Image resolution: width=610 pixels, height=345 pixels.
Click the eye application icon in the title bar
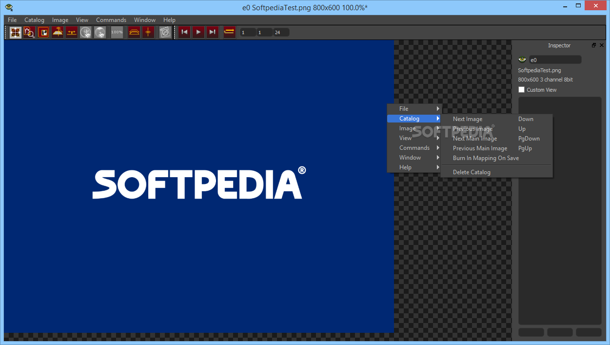[9, 7]
